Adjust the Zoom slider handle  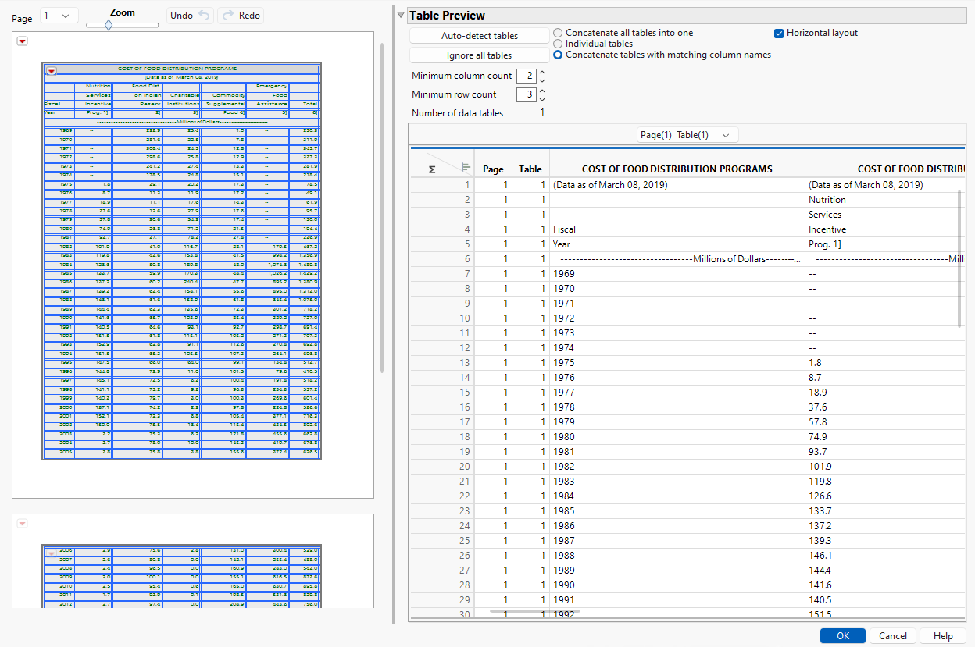tap(109, 23)
